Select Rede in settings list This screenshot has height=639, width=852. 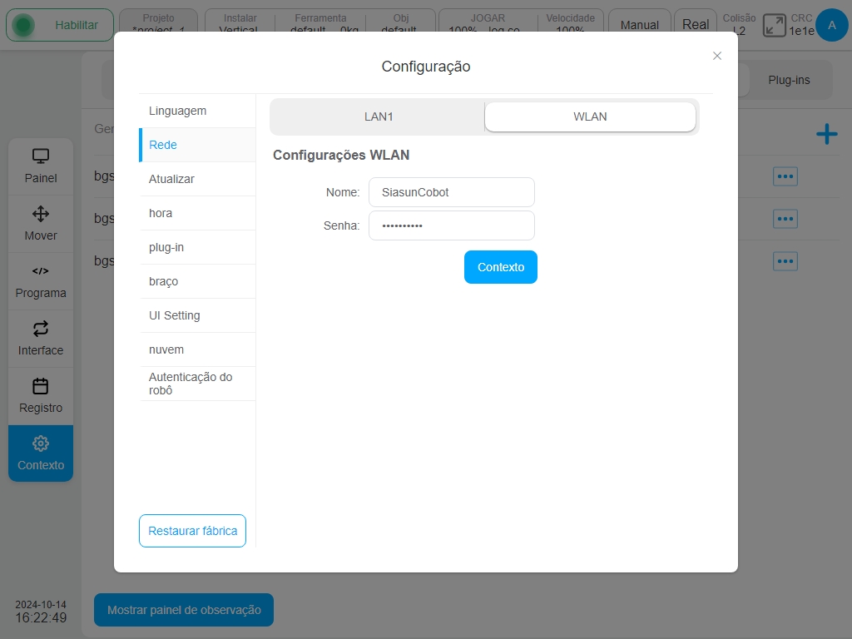(198, 145)
